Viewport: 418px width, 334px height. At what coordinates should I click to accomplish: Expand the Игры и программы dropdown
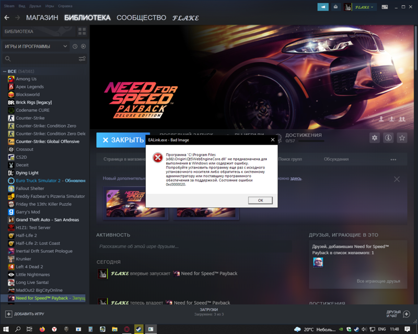click(x=65, y=46)
